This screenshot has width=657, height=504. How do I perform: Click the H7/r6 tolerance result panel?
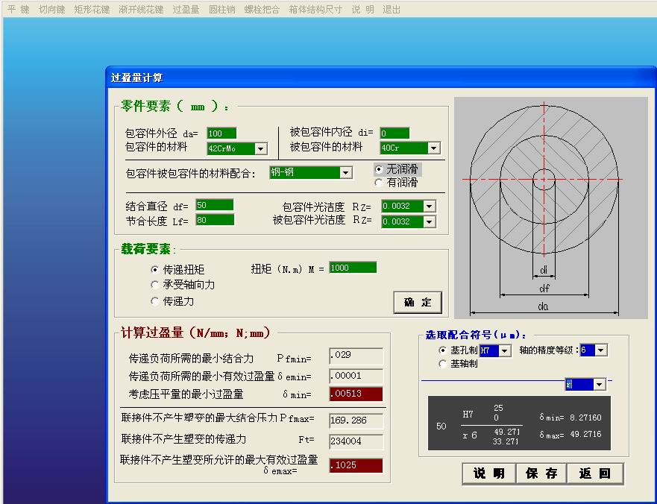519,423
